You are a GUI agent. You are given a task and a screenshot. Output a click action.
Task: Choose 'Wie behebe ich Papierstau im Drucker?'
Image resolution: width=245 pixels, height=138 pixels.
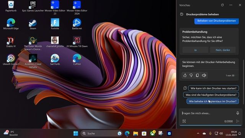coord(213,101)
